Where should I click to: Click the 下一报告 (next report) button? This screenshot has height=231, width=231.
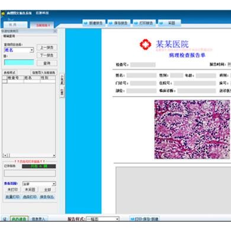[47, 55]
